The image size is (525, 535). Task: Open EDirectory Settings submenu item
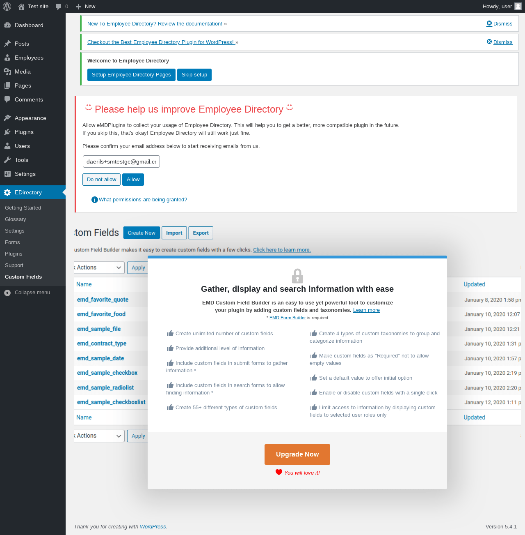15,231
